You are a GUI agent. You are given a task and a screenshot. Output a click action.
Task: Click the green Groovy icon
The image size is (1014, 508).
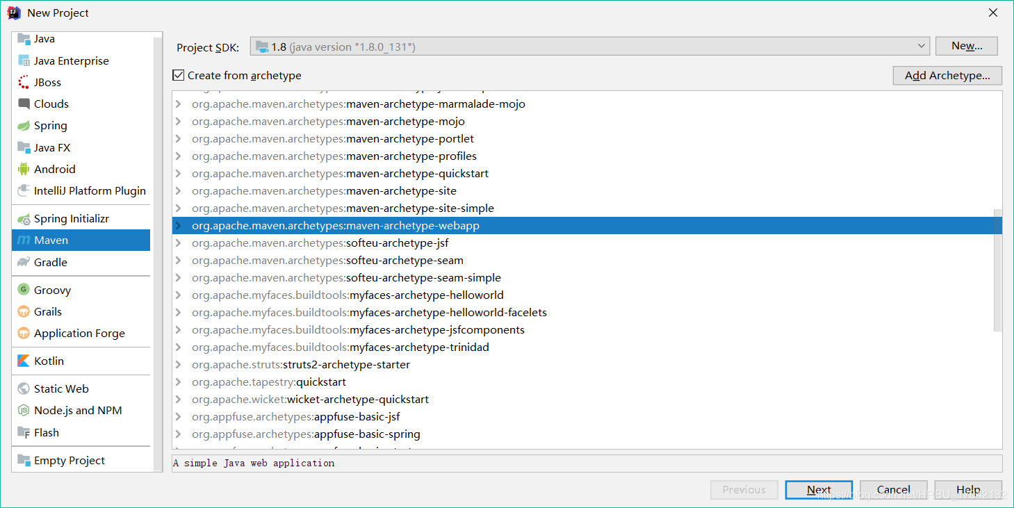click(24, 290)
